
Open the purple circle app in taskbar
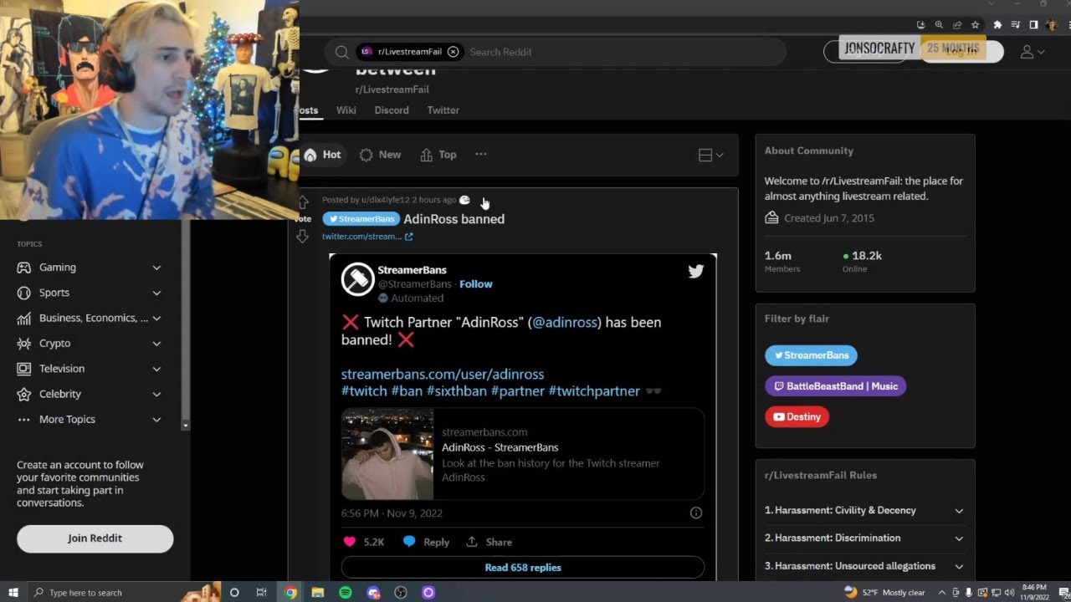pos(428,593)
